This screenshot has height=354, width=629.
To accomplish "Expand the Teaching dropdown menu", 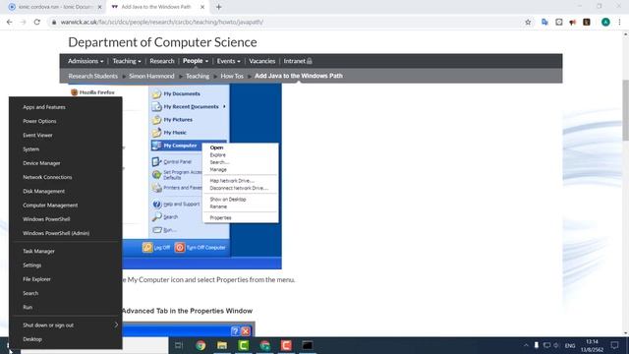I will (127, 61).
